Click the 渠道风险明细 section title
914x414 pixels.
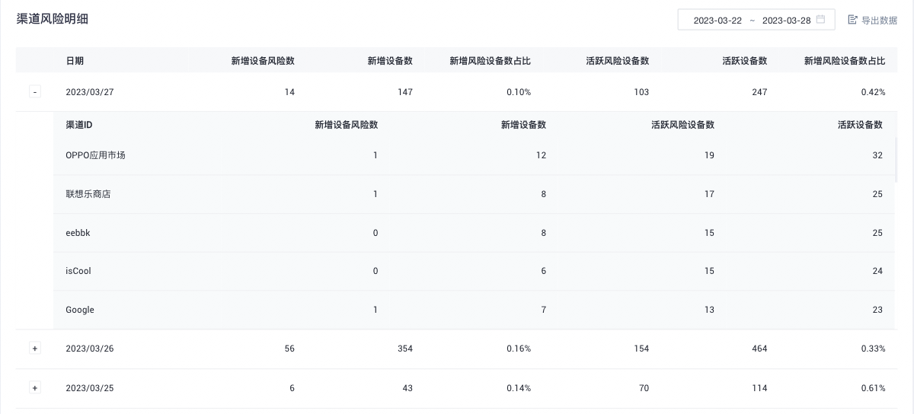click(x=53, y=19)
